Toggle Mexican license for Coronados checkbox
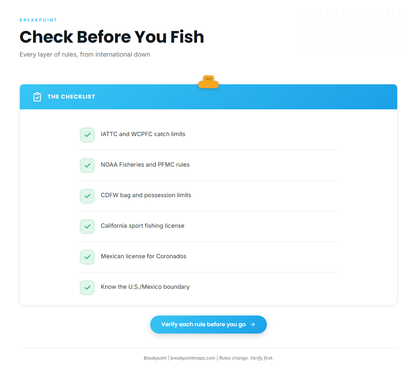 coord(87,257)
